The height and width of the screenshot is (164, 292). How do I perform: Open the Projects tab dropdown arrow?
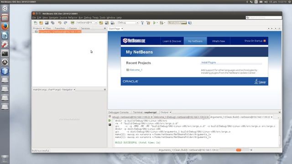click(44, 28)
